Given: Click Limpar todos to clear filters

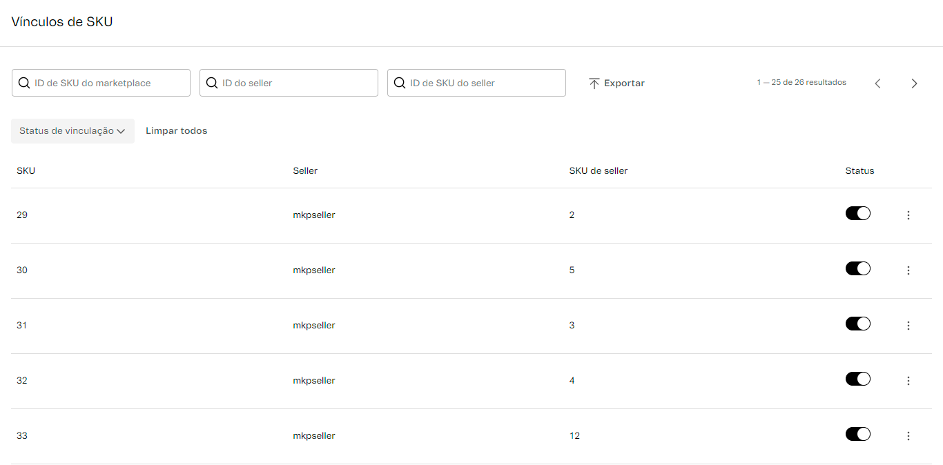Looking at the screenshot, I should coord(176,131).
